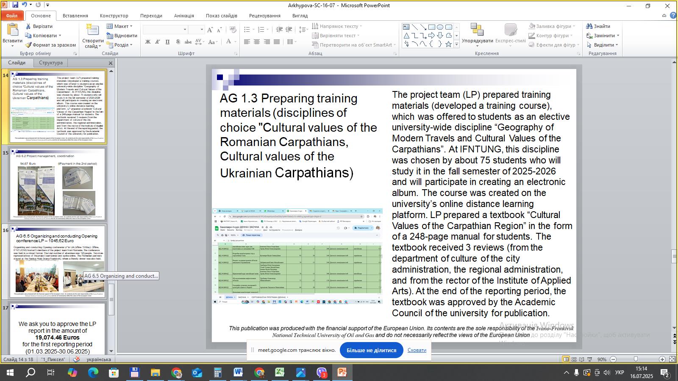
Task: Open the Design (Конструктор) ribbon tab
Action: pyautogui.click(x=114, y=16)
